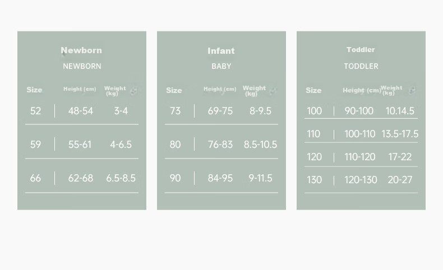
Task: Select size 59 row's height 55-61
Action: click(x=80, y=145)
